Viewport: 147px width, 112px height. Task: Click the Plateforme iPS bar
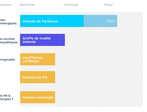38,77
